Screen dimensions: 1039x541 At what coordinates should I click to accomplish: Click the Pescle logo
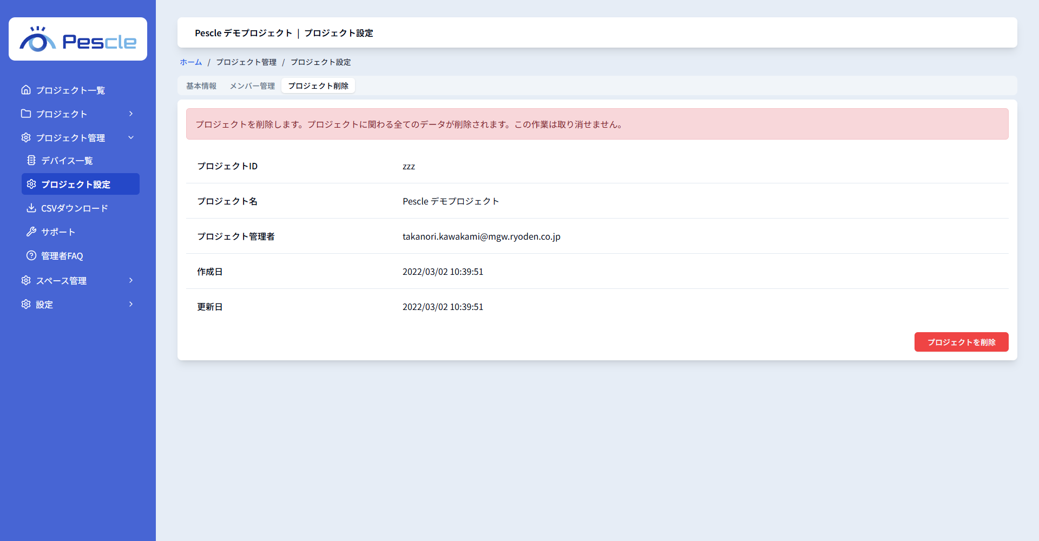[78, 39]
